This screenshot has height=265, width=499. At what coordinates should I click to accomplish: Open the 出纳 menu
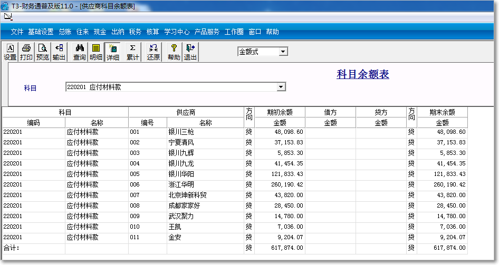click(x=118, y=32)
